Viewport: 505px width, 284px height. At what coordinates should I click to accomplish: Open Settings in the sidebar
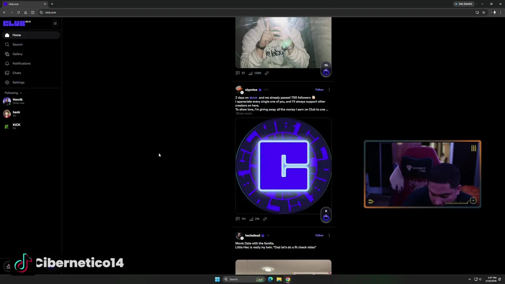(30, 82)
